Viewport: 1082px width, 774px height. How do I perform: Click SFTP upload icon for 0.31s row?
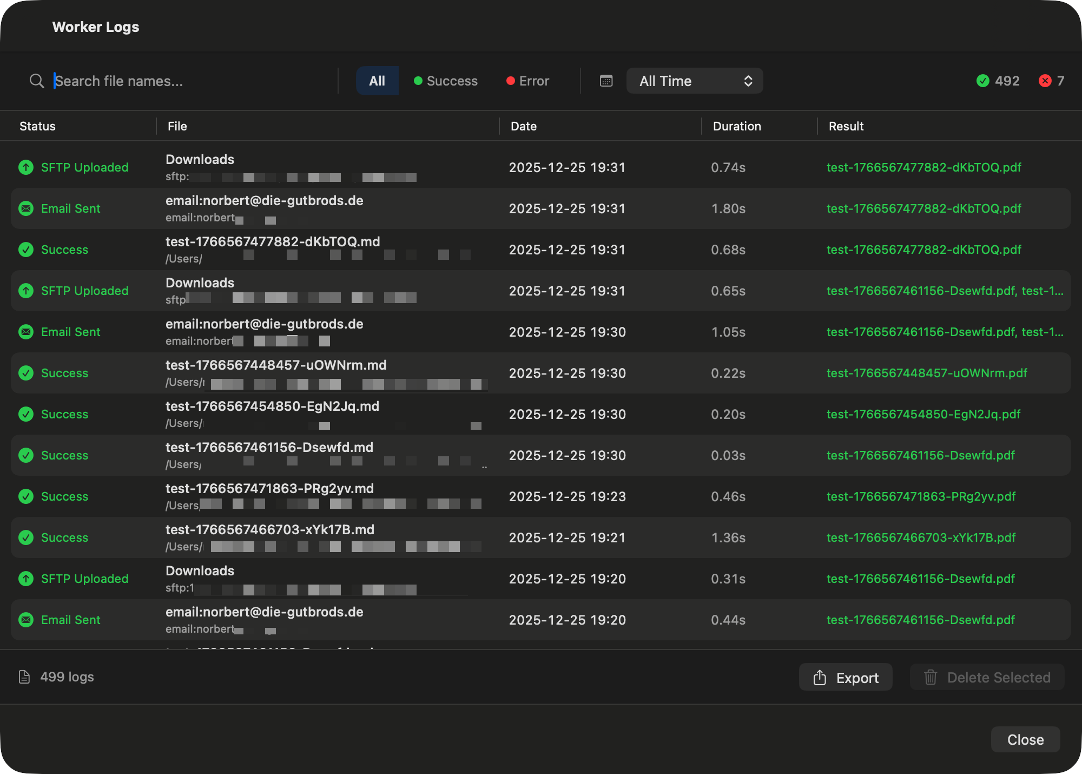(26, 579)
